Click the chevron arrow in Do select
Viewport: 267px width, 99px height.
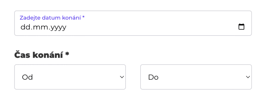point(248,77)
